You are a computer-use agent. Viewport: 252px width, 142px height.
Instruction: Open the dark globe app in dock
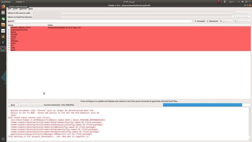(3, 43)
